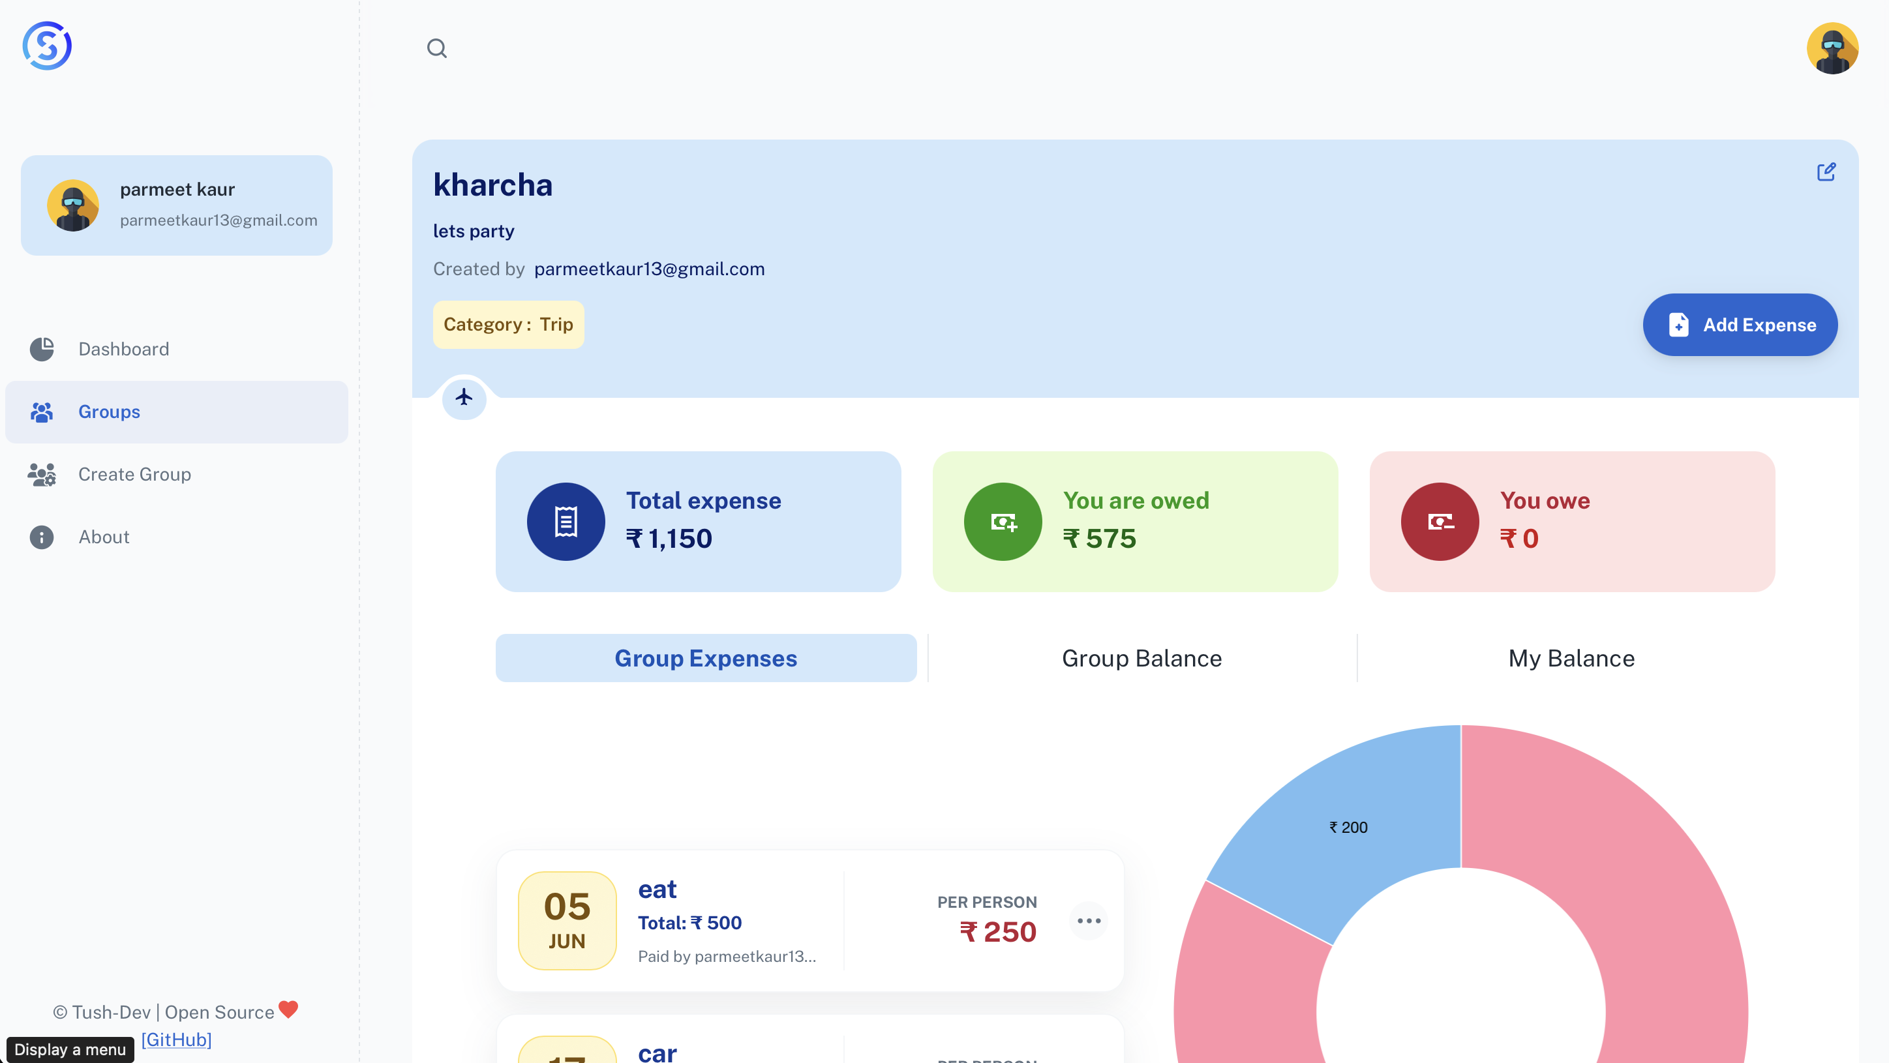
Task: Click the 05 JUN date badge
Action: [567, 921]
